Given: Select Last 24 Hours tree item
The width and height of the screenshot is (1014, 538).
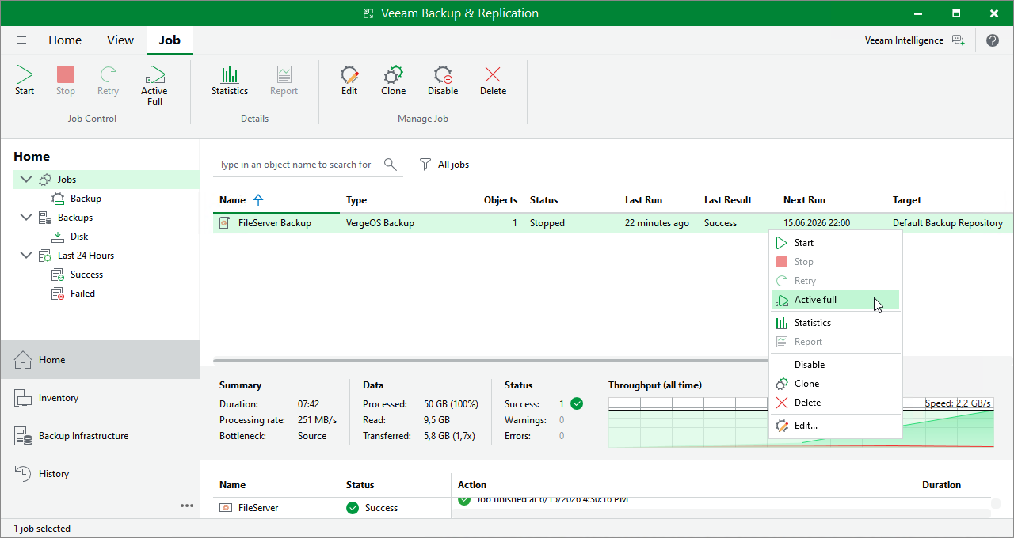Looking at the screenshot, I should 86,256.
